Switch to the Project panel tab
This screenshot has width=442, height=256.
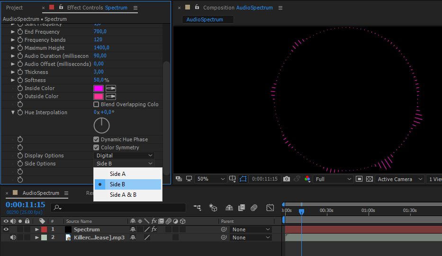pyautogui.click(x=14, y=8)
